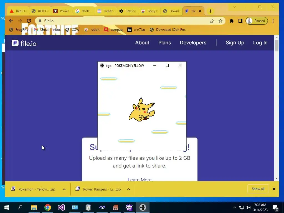Open the About page link
This screenshot has height=213, width=284.
pyautogui.click(x=142, y=43)
